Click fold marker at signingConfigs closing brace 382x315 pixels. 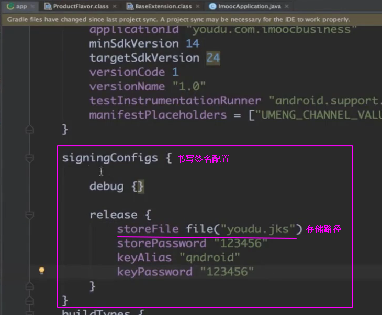(30, 300)
